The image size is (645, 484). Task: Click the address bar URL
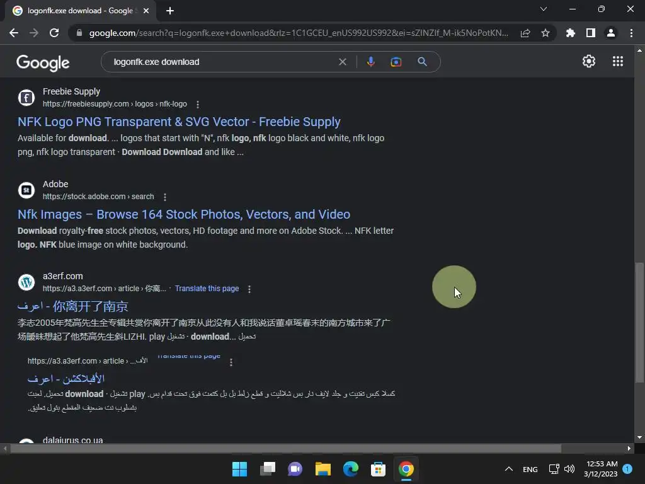point(299,33)
